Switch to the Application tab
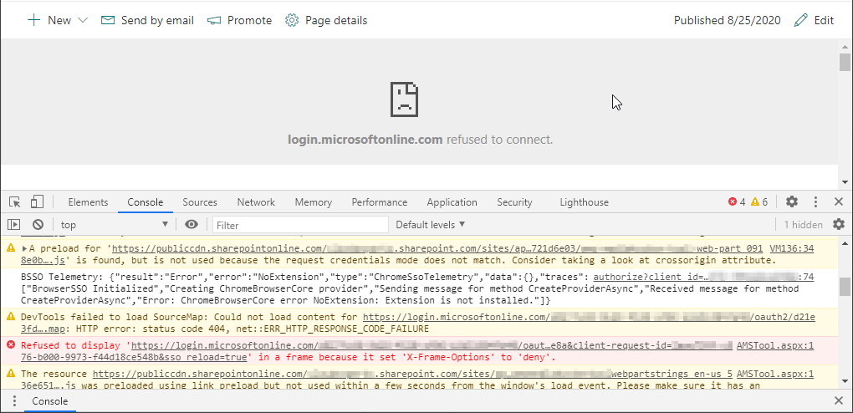This screenshot has height=413, width=853. pyautogui.click(x=452, y=202)
